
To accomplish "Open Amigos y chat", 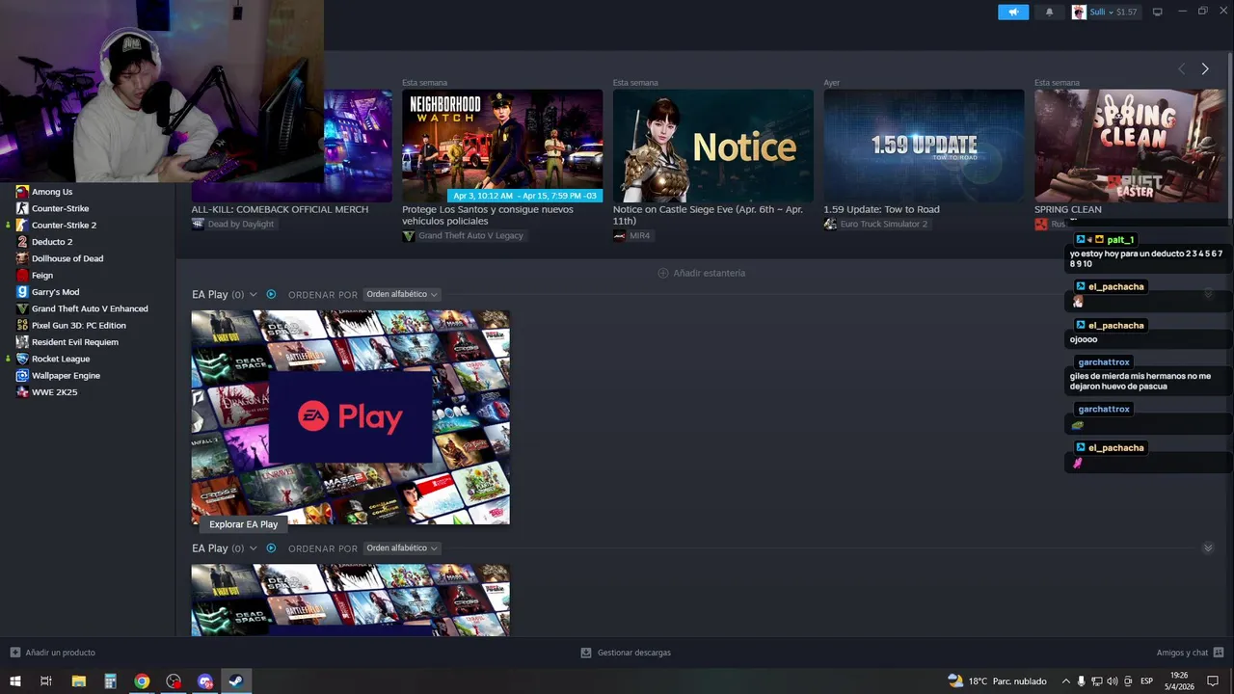I will [x=1190, y=653].
